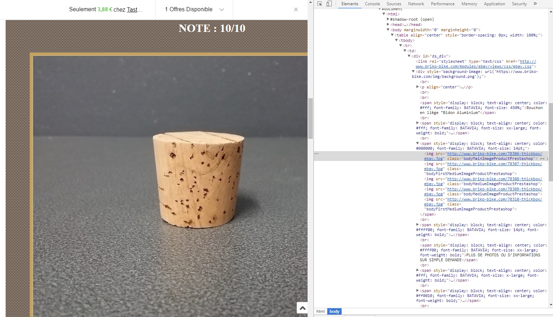Click the page vertical scrollbar thumb
The height and width of the screenshot is (317, 553).
click(310, 119)
